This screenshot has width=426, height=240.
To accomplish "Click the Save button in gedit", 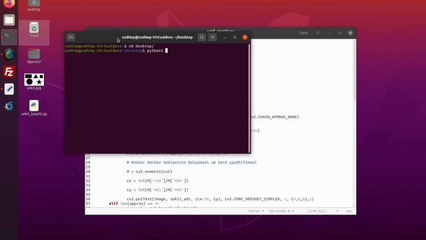I will pyautogui.click(x=304, y=33).
